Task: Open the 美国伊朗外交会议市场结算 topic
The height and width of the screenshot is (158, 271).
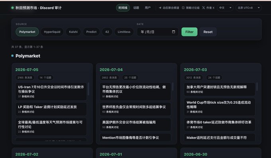Action: (135, 125)
